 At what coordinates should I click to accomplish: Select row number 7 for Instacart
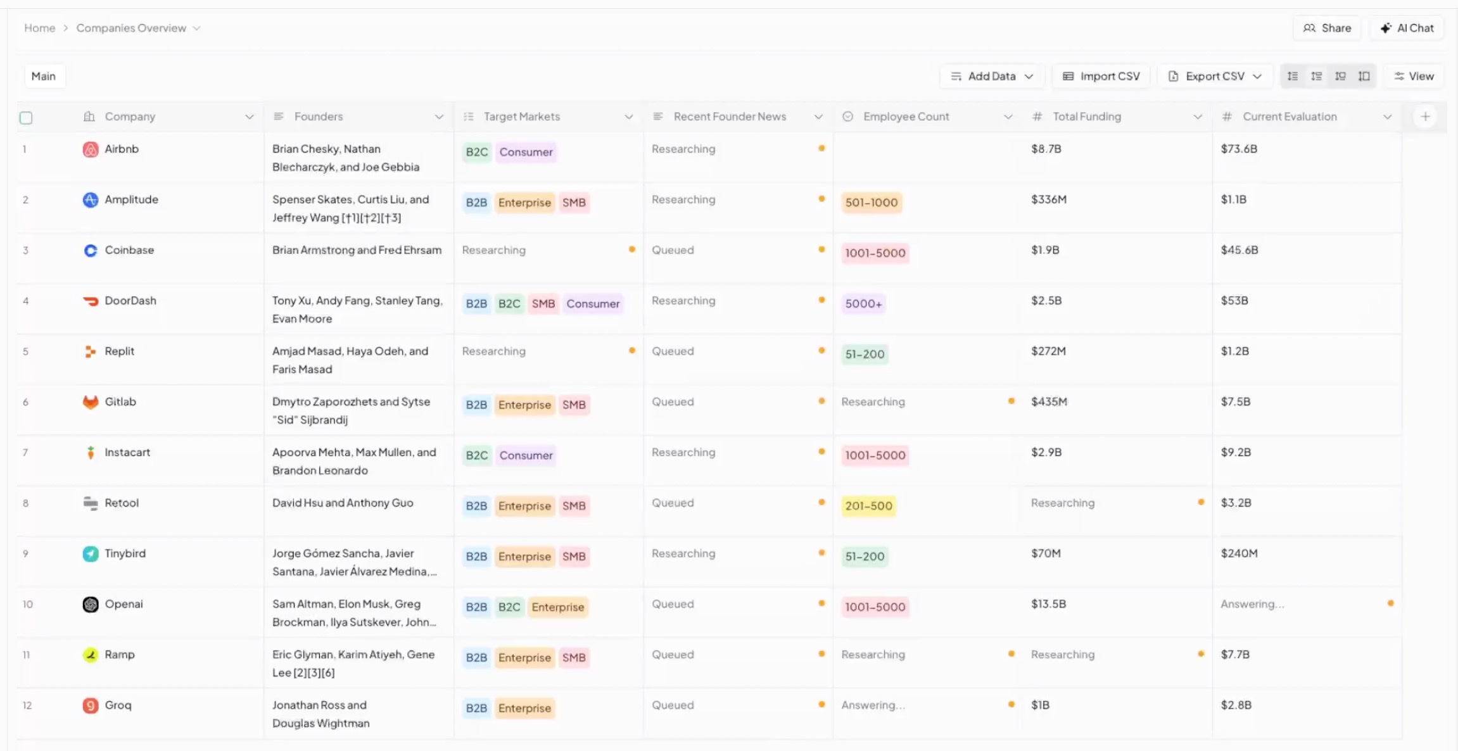tap(25, 453)
